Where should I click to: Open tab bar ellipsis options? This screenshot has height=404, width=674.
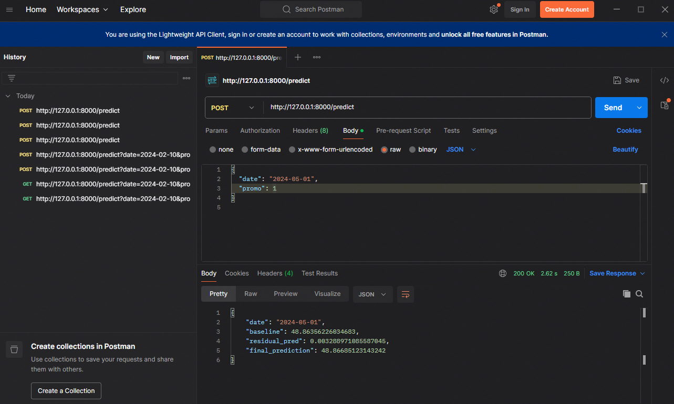pos(317,57)
